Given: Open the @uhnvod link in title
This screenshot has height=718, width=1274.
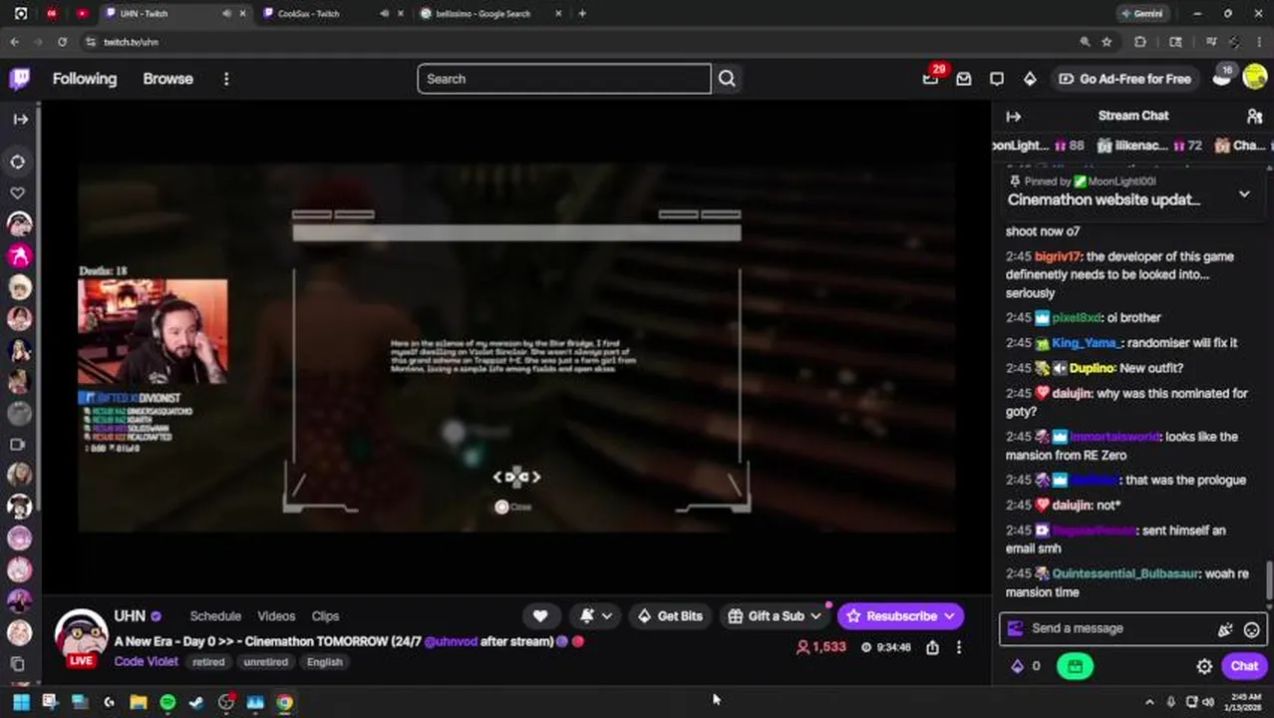Looking at the screenshot, I should tap(451, 641).
